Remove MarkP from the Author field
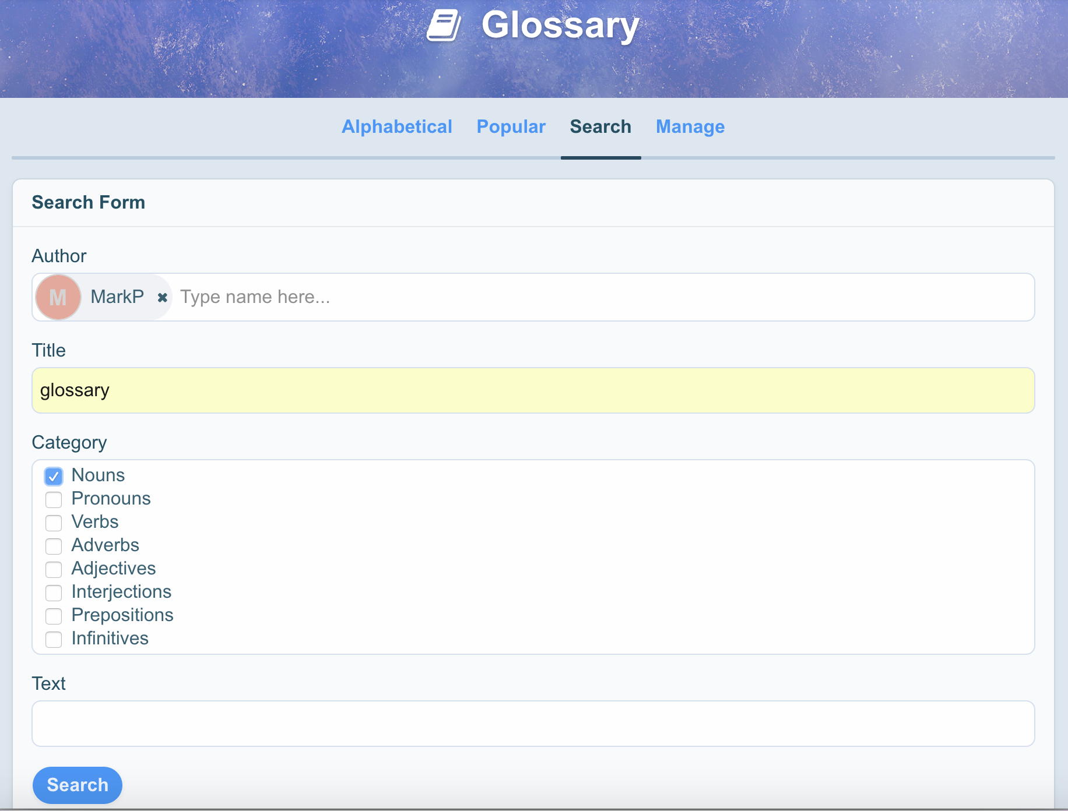Viewport: 1068px width, 811px height. (x=163, y=298)
